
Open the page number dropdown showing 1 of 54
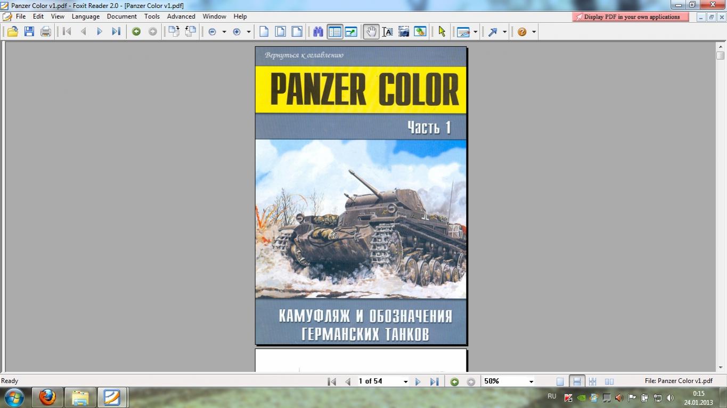[405, 381]
